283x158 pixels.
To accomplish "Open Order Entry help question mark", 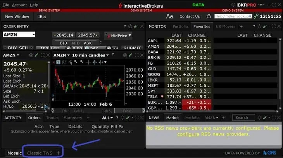I will coord(125,26).
